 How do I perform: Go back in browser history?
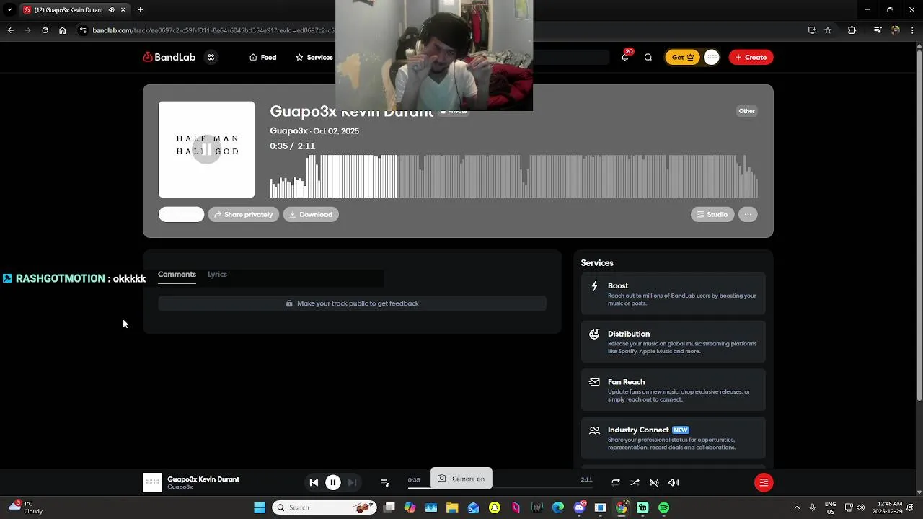click(10, 30)
